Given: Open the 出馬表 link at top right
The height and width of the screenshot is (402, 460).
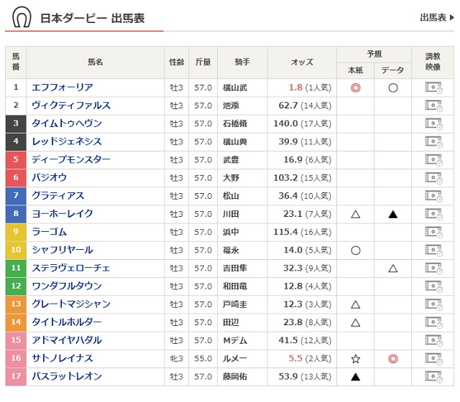Looking at the screenshot, I should coord(436,18).
